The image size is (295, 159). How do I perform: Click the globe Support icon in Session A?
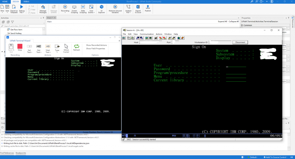tap(179, 38)
